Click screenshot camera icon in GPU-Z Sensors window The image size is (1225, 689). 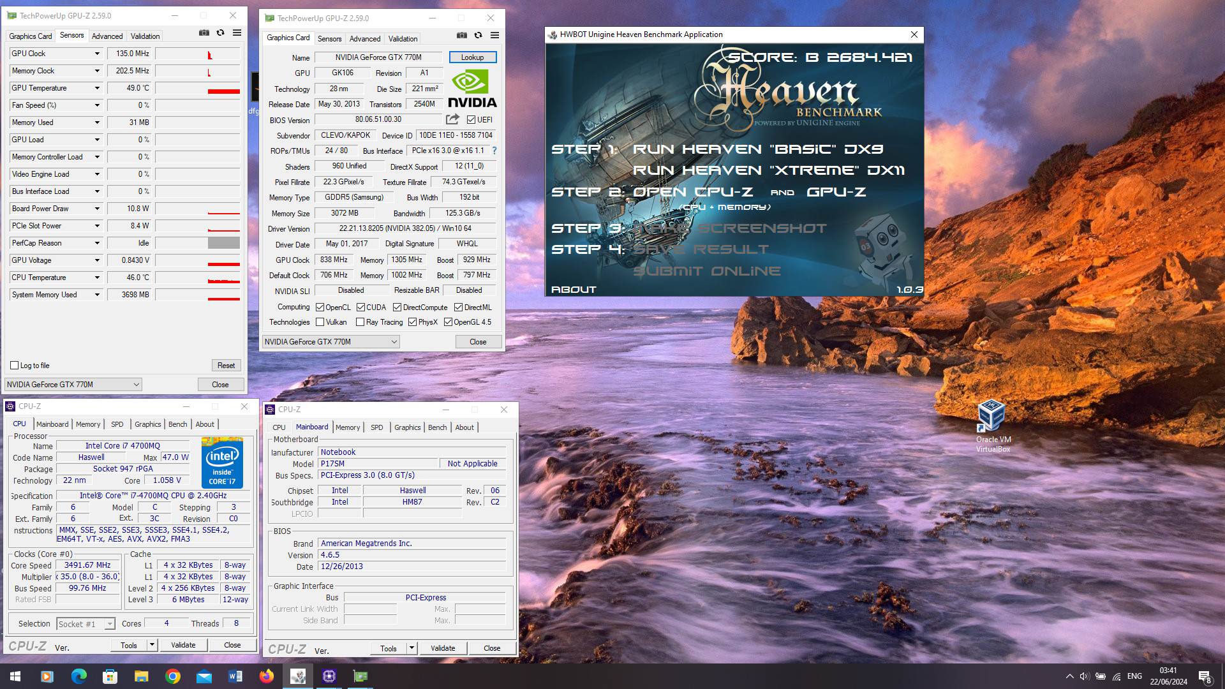click(x=204, y=33)
